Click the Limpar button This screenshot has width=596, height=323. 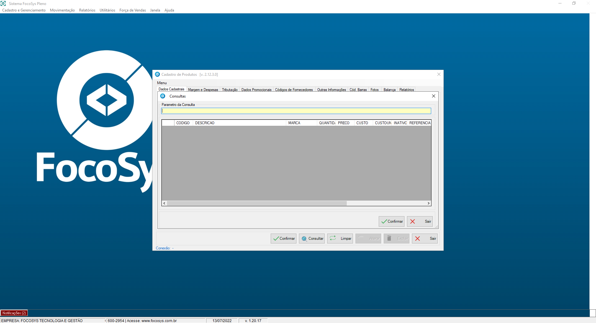coord(340,239)
